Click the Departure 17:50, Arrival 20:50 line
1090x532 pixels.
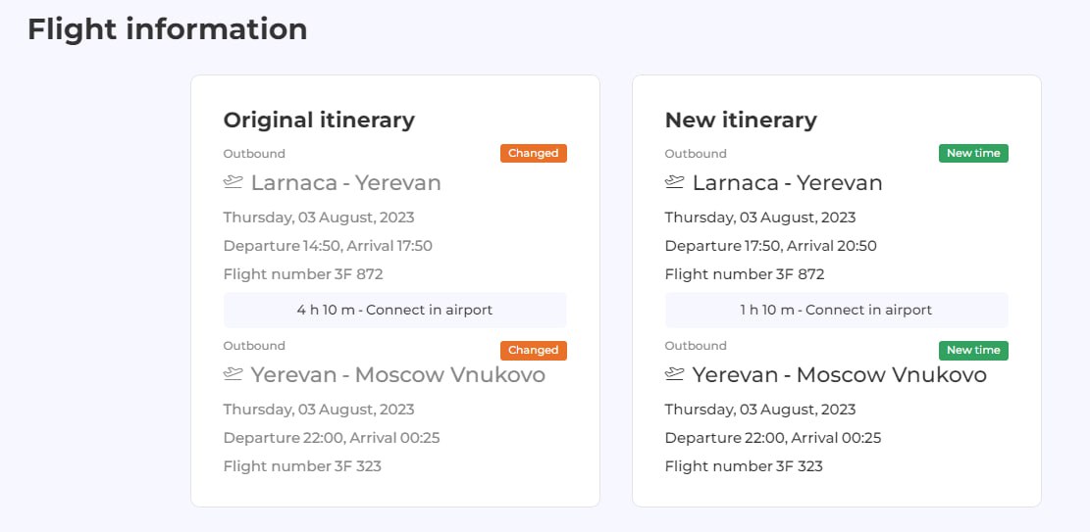tap(770, 246)
